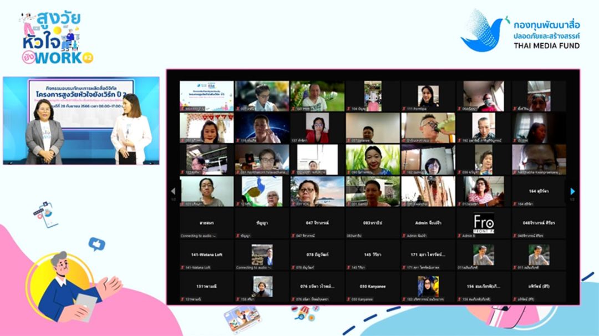Go to previous gallery page with left arrow
599x336 pixels.
pyautogui.click(x=173, y=191)
